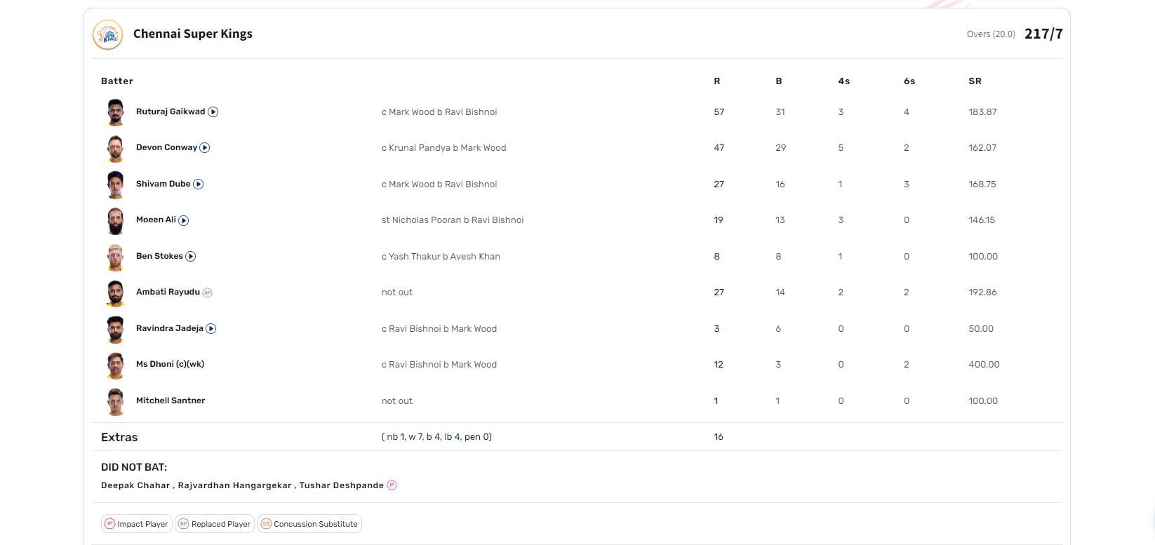Open Mitchell Santner player name link

[171, 401]
